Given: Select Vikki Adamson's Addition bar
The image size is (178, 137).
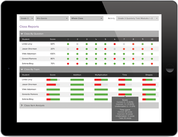Looking at the screenshot, I should [77, 89].
